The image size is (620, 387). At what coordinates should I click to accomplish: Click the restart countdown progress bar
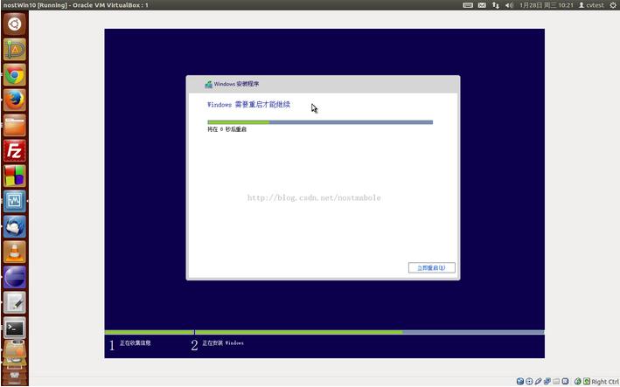click(320, 122)
